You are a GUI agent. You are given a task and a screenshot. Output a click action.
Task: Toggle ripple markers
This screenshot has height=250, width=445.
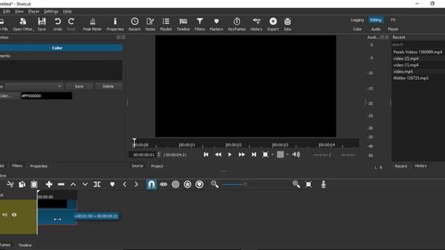(200, 185)
